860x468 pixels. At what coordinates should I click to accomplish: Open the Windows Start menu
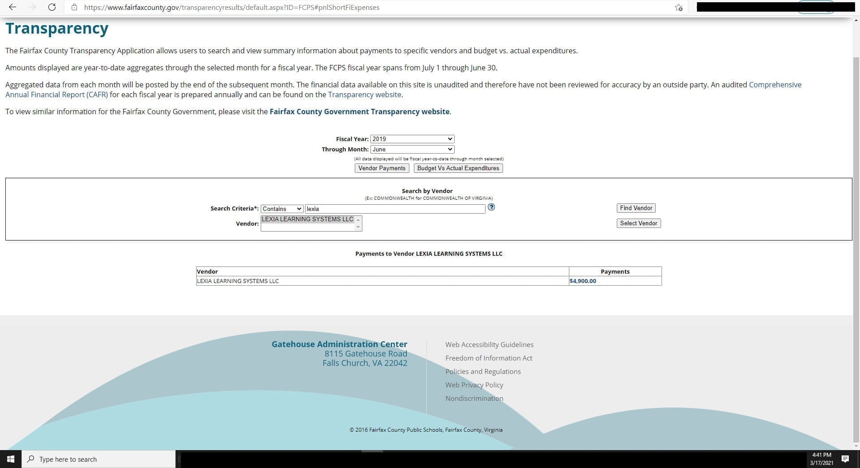tap(11, 459)
